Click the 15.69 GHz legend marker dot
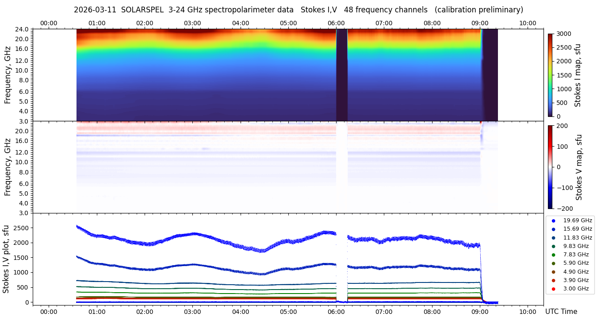Image resolution: width=597 pixels, height=321 pixels. coord(553,229)
